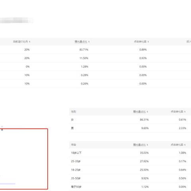This screenshot has width=191, height=191.
Task: Select the 高于50岁 age row
Action: click(x=130, y=187)
